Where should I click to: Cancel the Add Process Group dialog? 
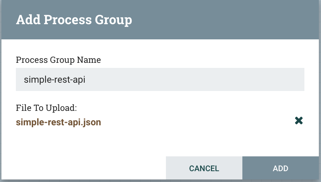pyautogui.click(x=204, y=168)
